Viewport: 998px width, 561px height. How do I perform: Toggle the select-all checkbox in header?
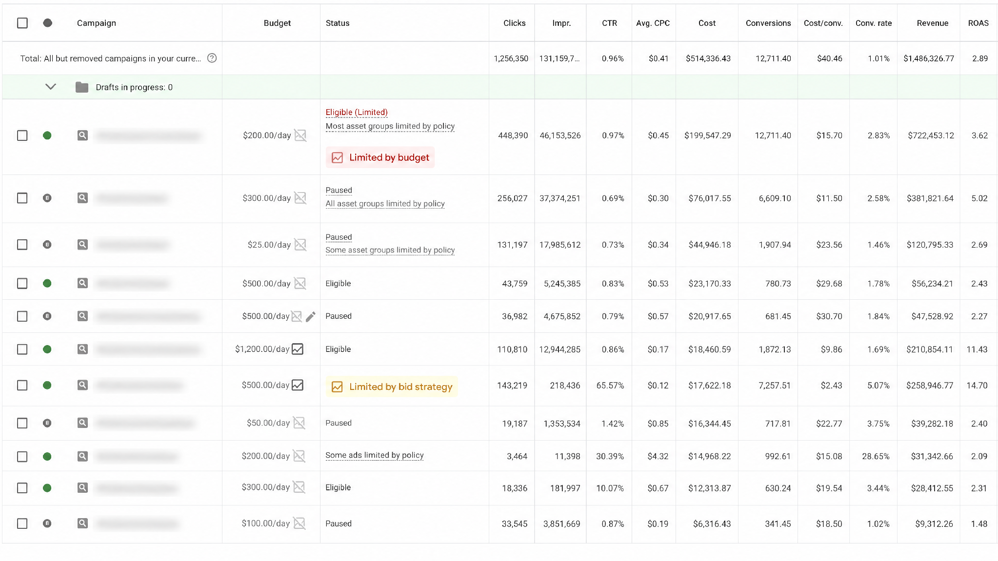click(x=22, y=23)
